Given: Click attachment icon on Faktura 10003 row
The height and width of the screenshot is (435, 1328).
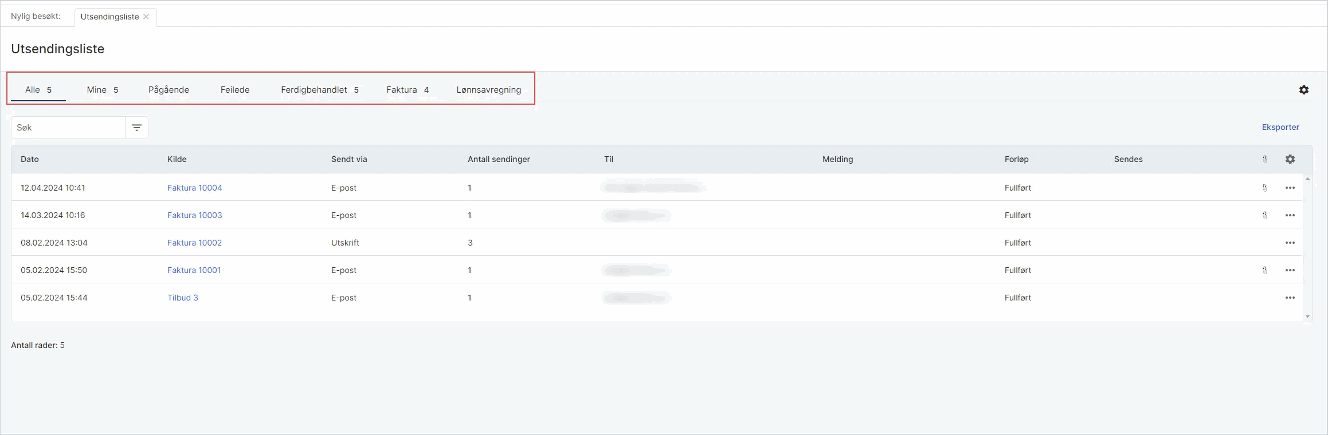Looking at the screenshot, I should (1265, 215).
